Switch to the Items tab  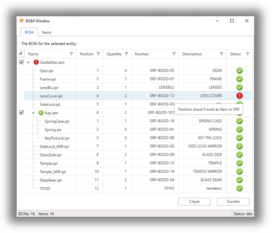[x=47, y=32]
